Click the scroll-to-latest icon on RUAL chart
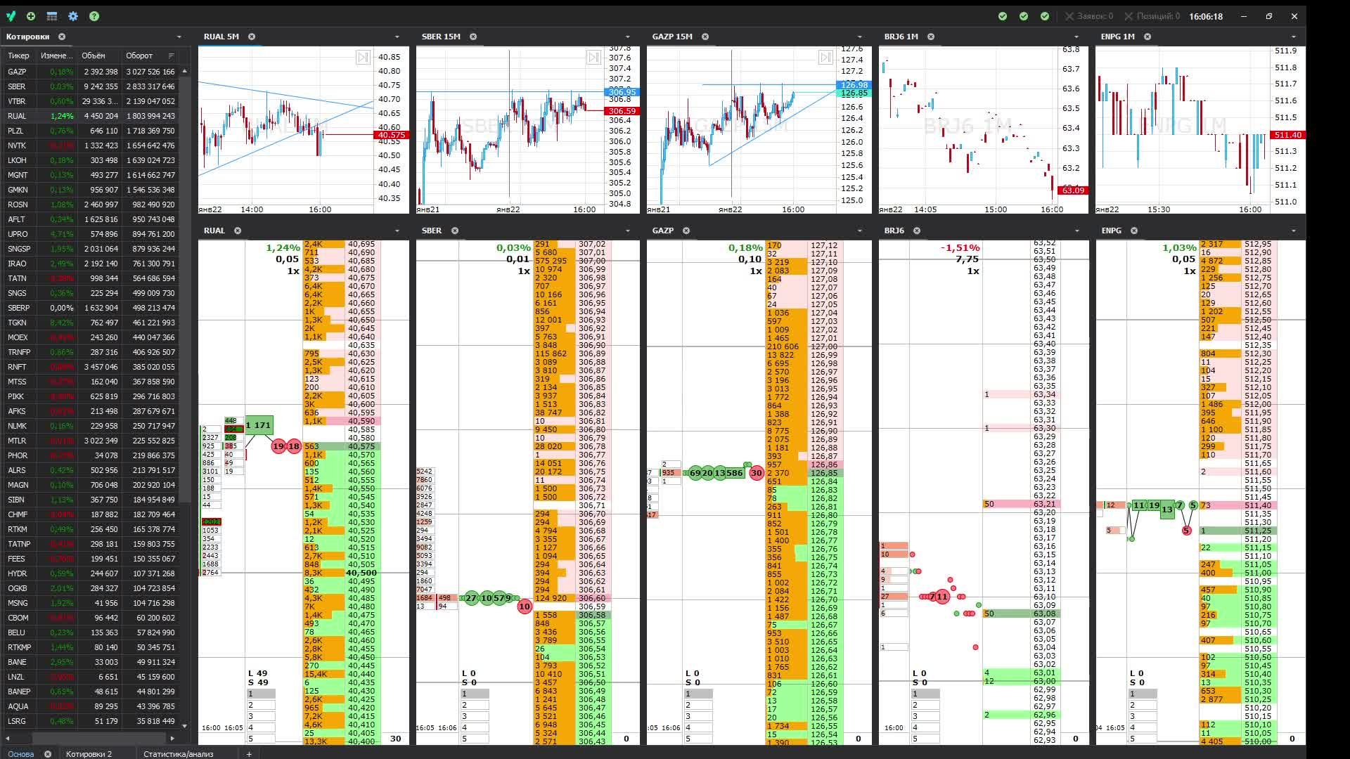 [x=363, y=58]
